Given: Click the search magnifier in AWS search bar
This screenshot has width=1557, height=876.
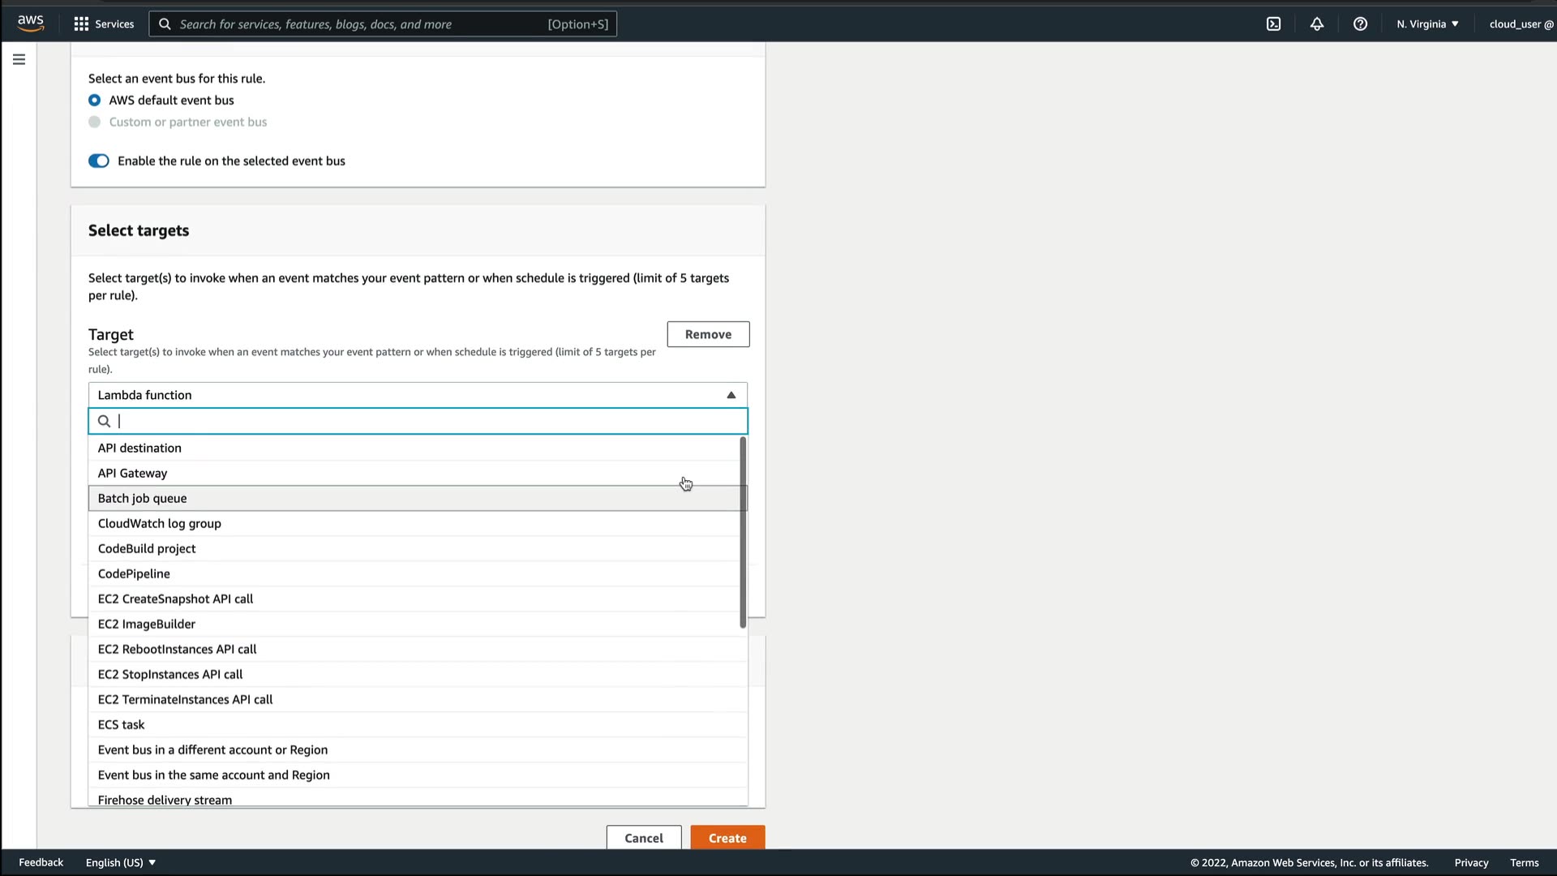Looking at the screenshot, I should 165,24.
